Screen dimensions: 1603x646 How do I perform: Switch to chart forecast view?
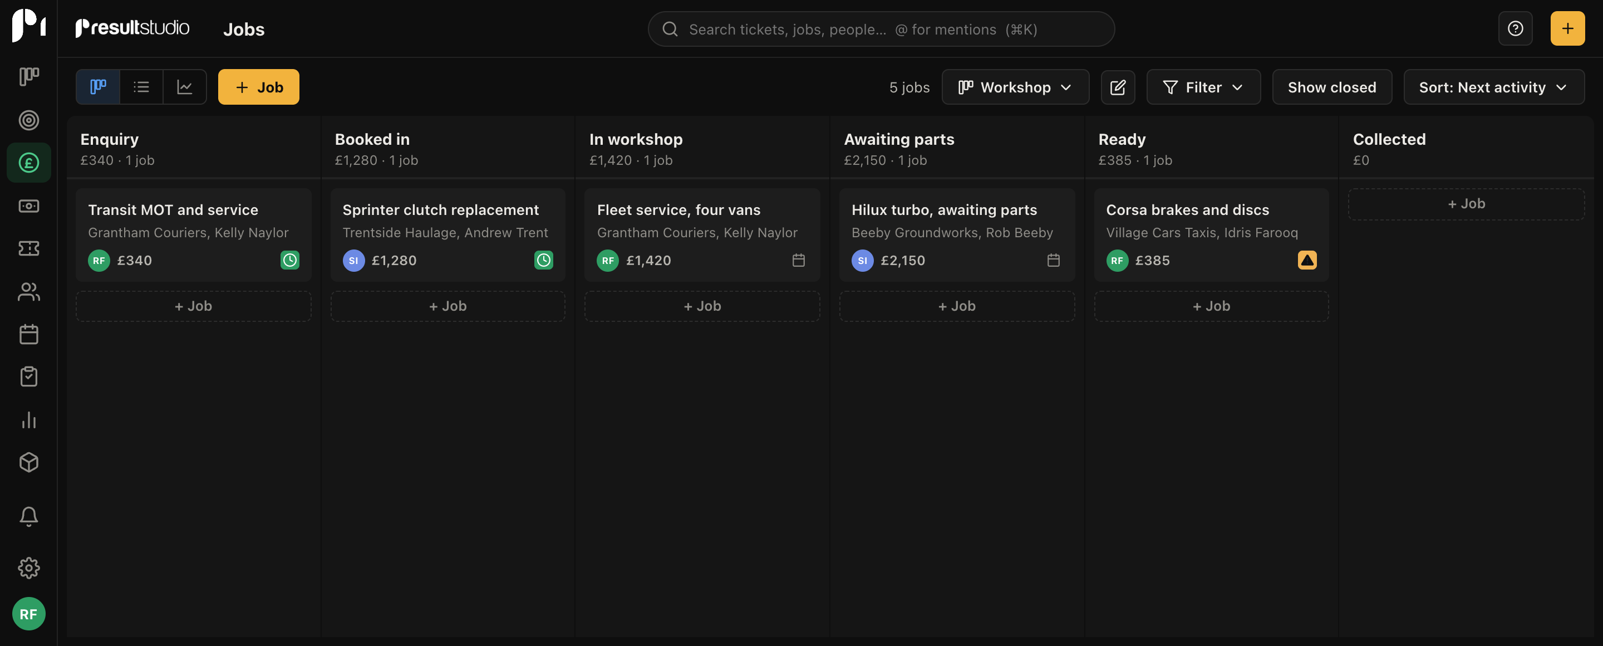pos(184,87)
